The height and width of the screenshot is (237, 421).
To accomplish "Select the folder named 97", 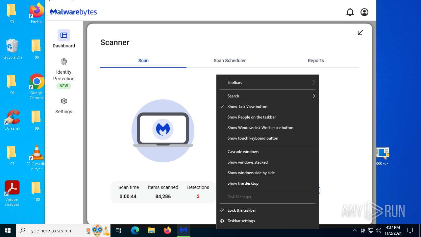I will coord(12,155).
